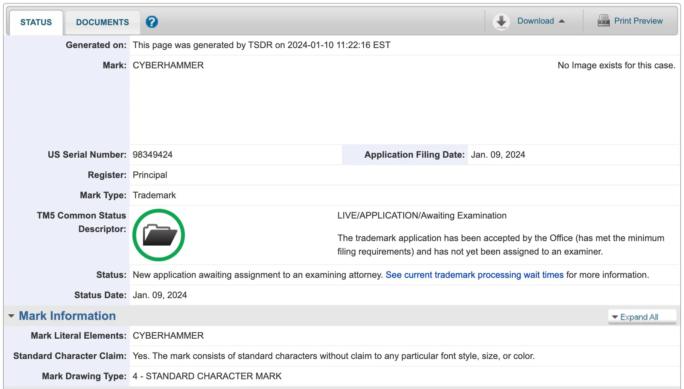The width and height of the screenshot is (684, 389).
Task: Click the Download text label
Action: 535,21
